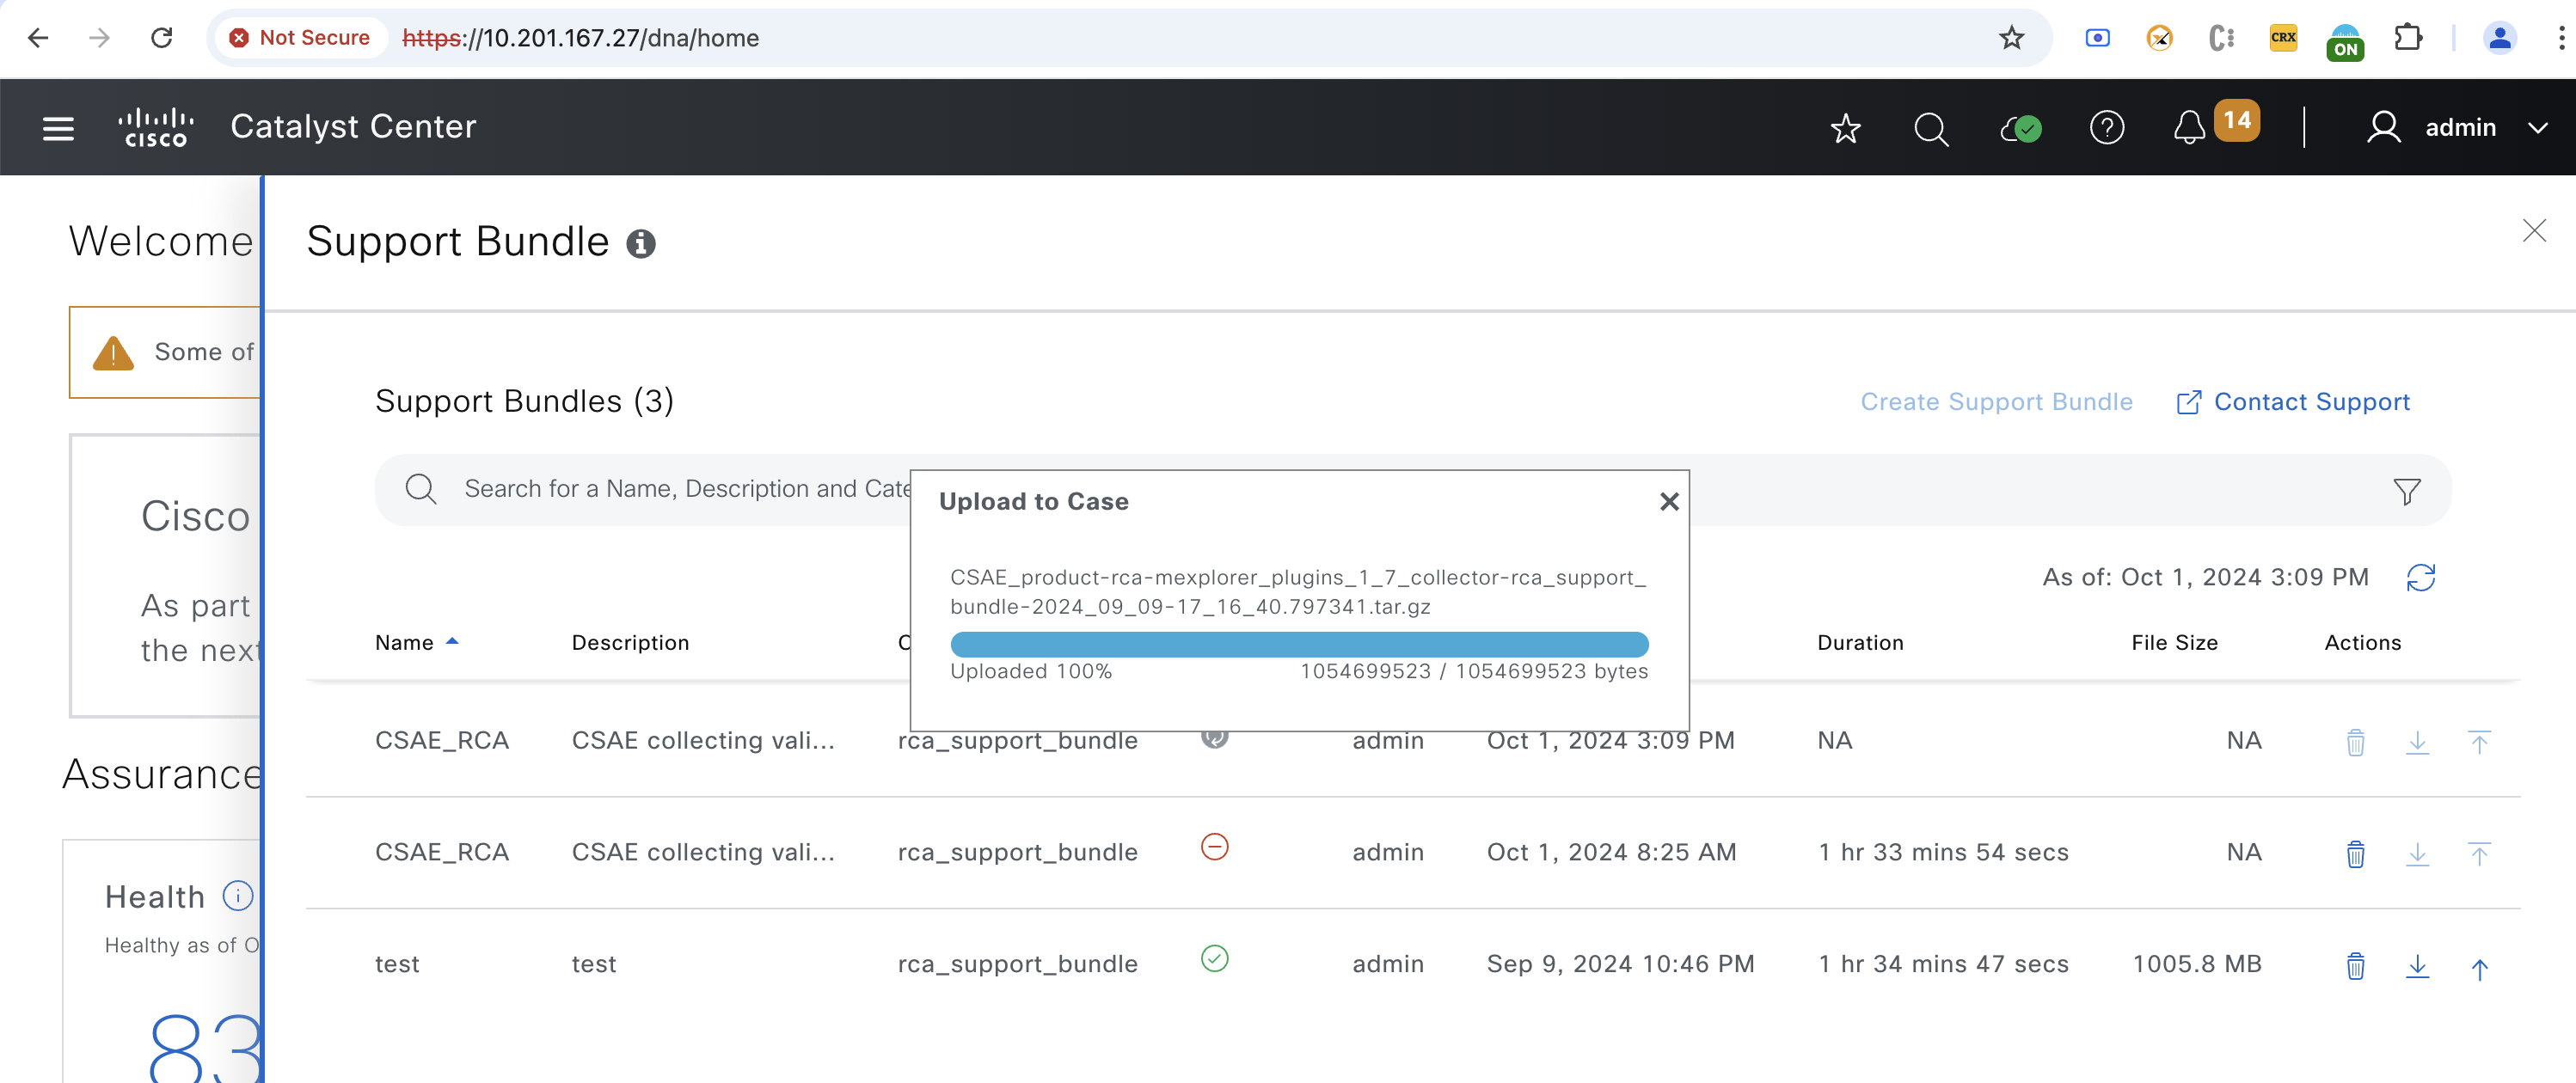Click Create Support Bundle link
The image size is (2576, 1083).
[x=1996, y=402]
